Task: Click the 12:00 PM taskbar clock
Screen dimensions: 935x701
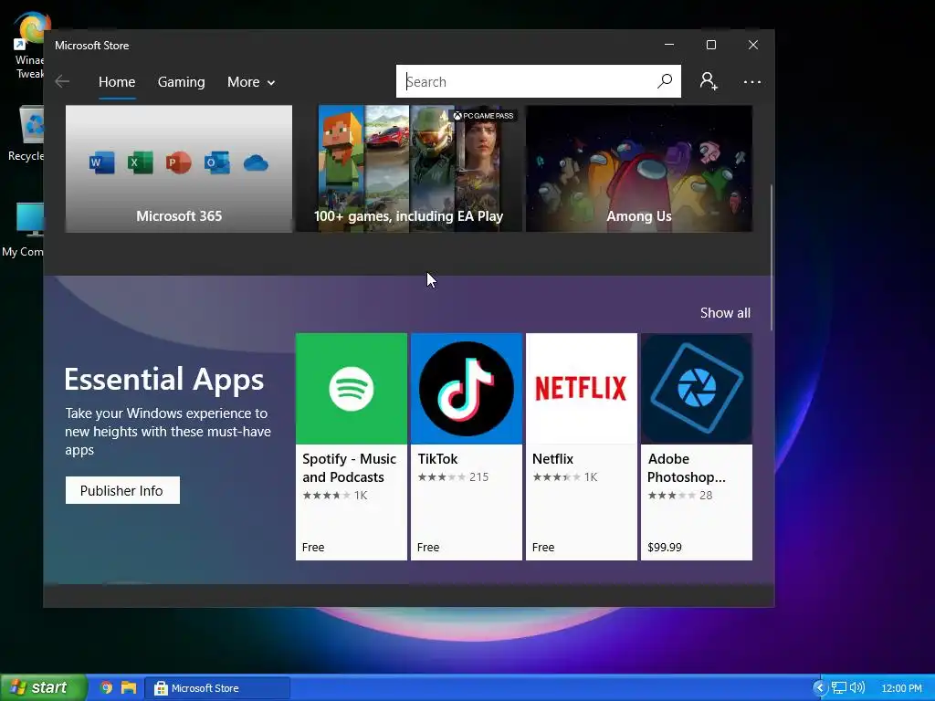Action: click(x=901, y=688)
